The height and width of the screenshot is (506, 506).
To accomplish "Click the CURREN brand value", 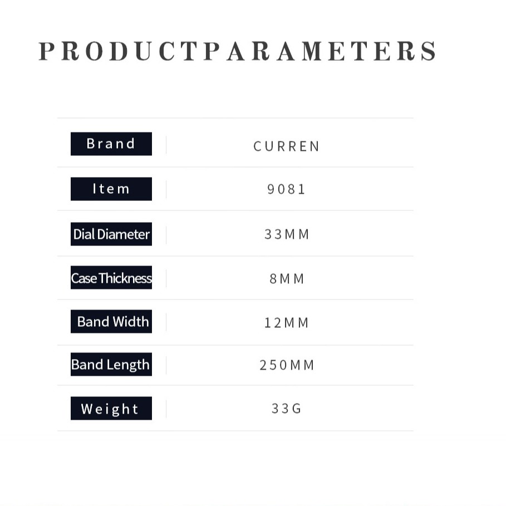I will [287, 146].
